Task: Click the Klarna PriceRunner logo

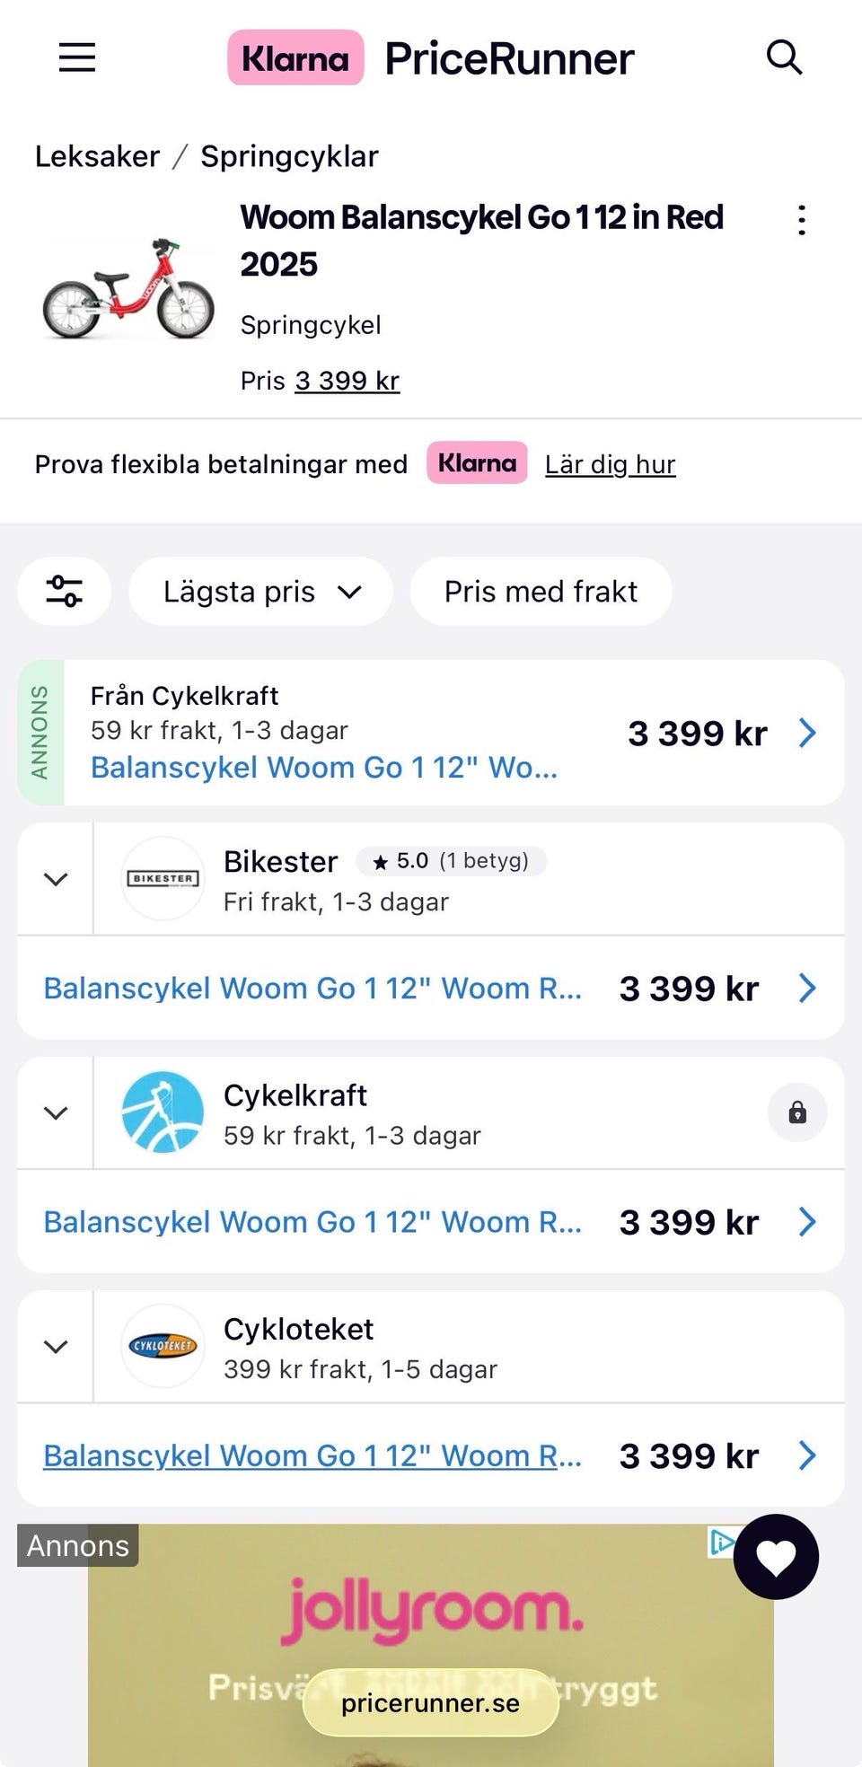Action: pos(431,58)
